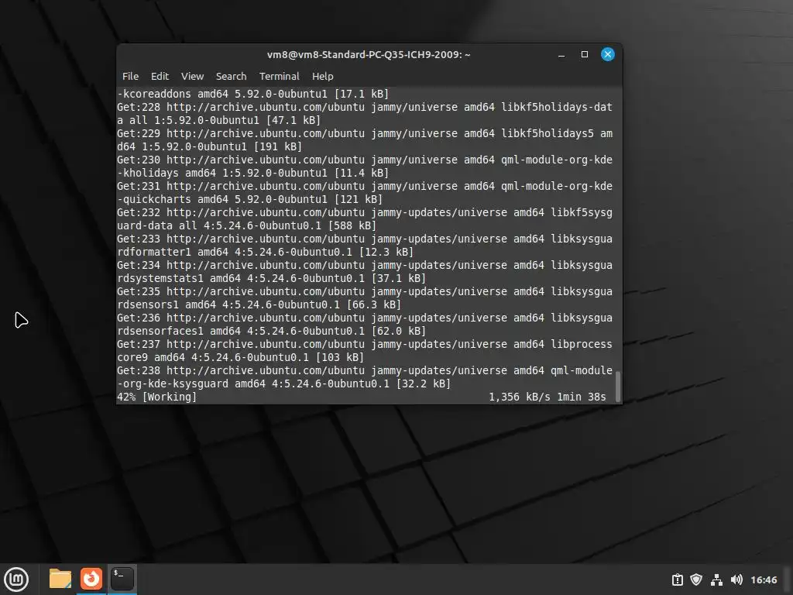Screen dimensions: 793x595
Task: Select the Terminal taskbar icon
Action: point(122,579)
